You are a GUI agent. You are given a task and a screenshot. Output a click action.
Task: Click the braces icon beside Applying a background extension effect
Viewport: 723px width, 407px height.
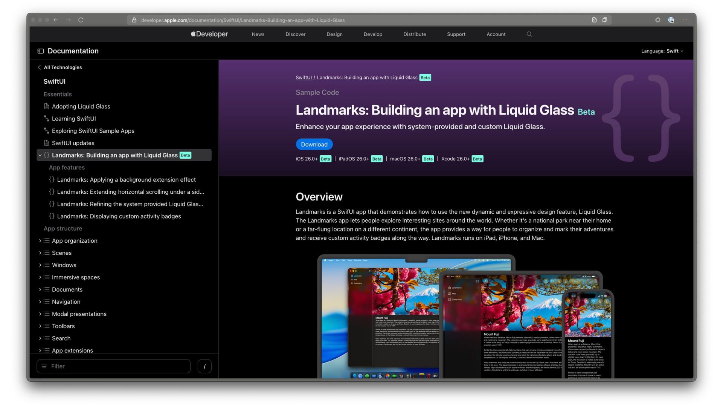click(52, 179)
